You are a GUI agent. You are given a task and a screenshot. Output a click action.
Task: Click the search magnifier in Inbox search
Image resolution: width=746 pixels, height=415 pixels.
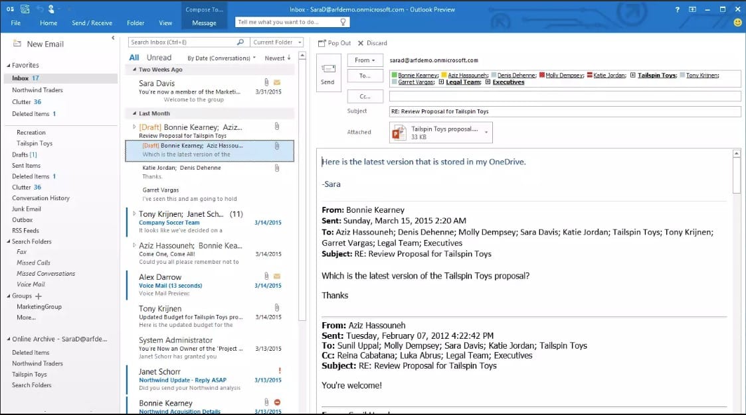tap(240, 42)
